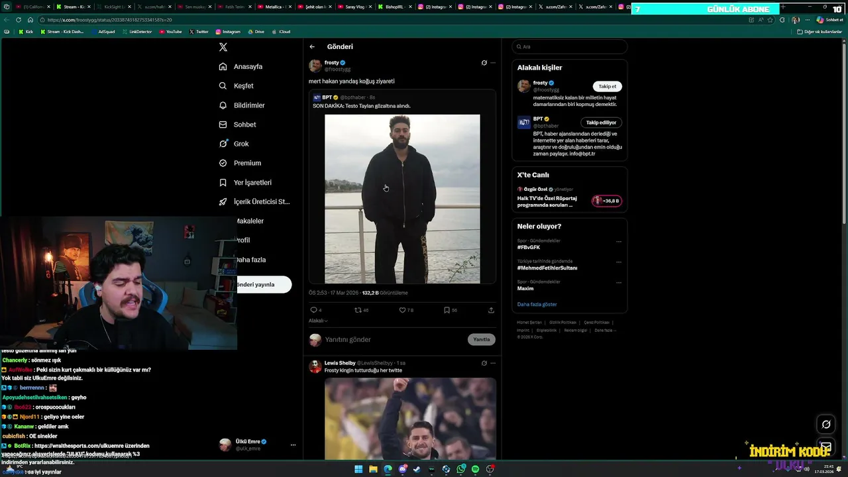This screenshot has width=848, height=477.
Task: Open three-dot menu beside #FBvGFK trend
Action: pos(619,242)
